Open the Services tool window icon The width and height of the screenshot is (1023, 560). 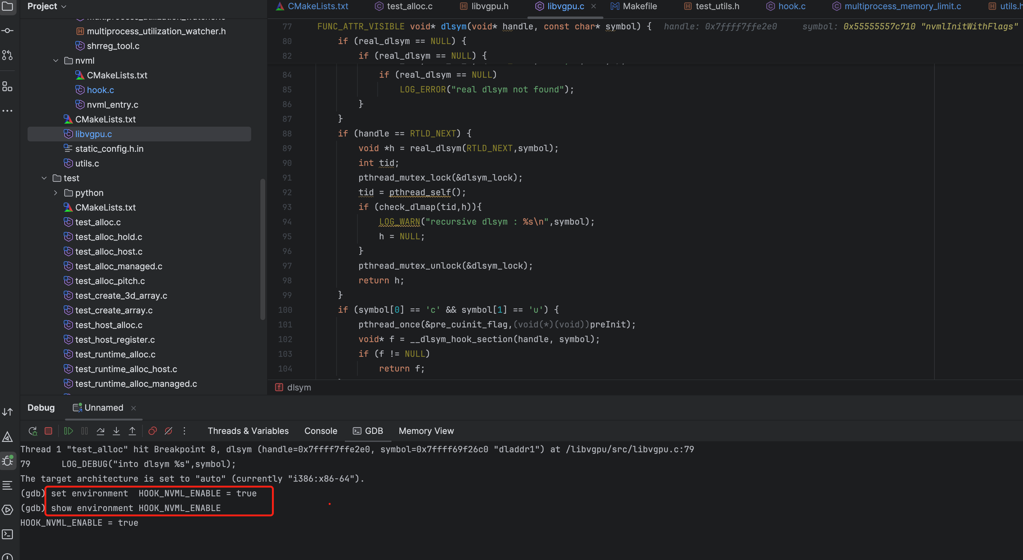click(x=8, y=510)
